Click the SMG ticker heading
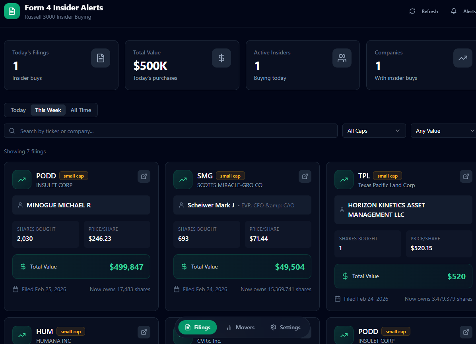Screen dimensions: 476x344 coord(205,176)
